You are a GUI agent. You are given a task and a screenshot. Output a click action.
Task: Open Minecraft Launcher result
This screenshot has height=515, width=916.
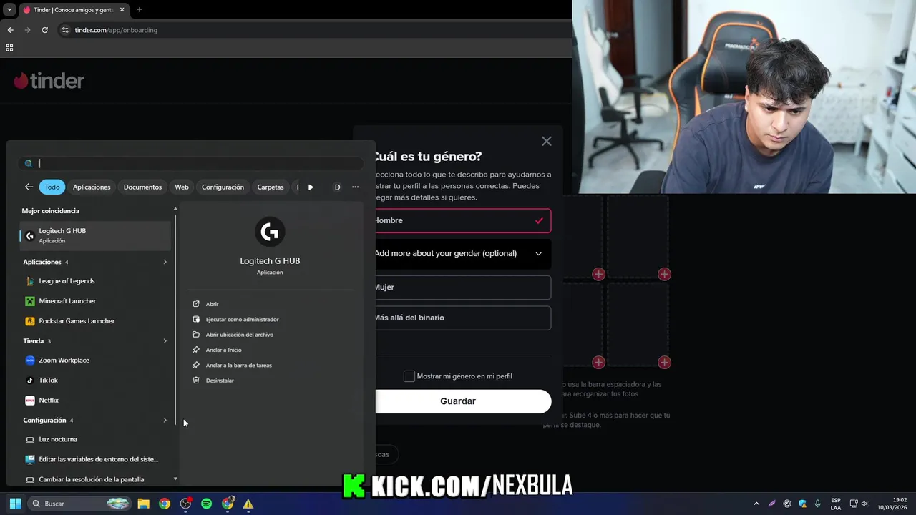94,301
